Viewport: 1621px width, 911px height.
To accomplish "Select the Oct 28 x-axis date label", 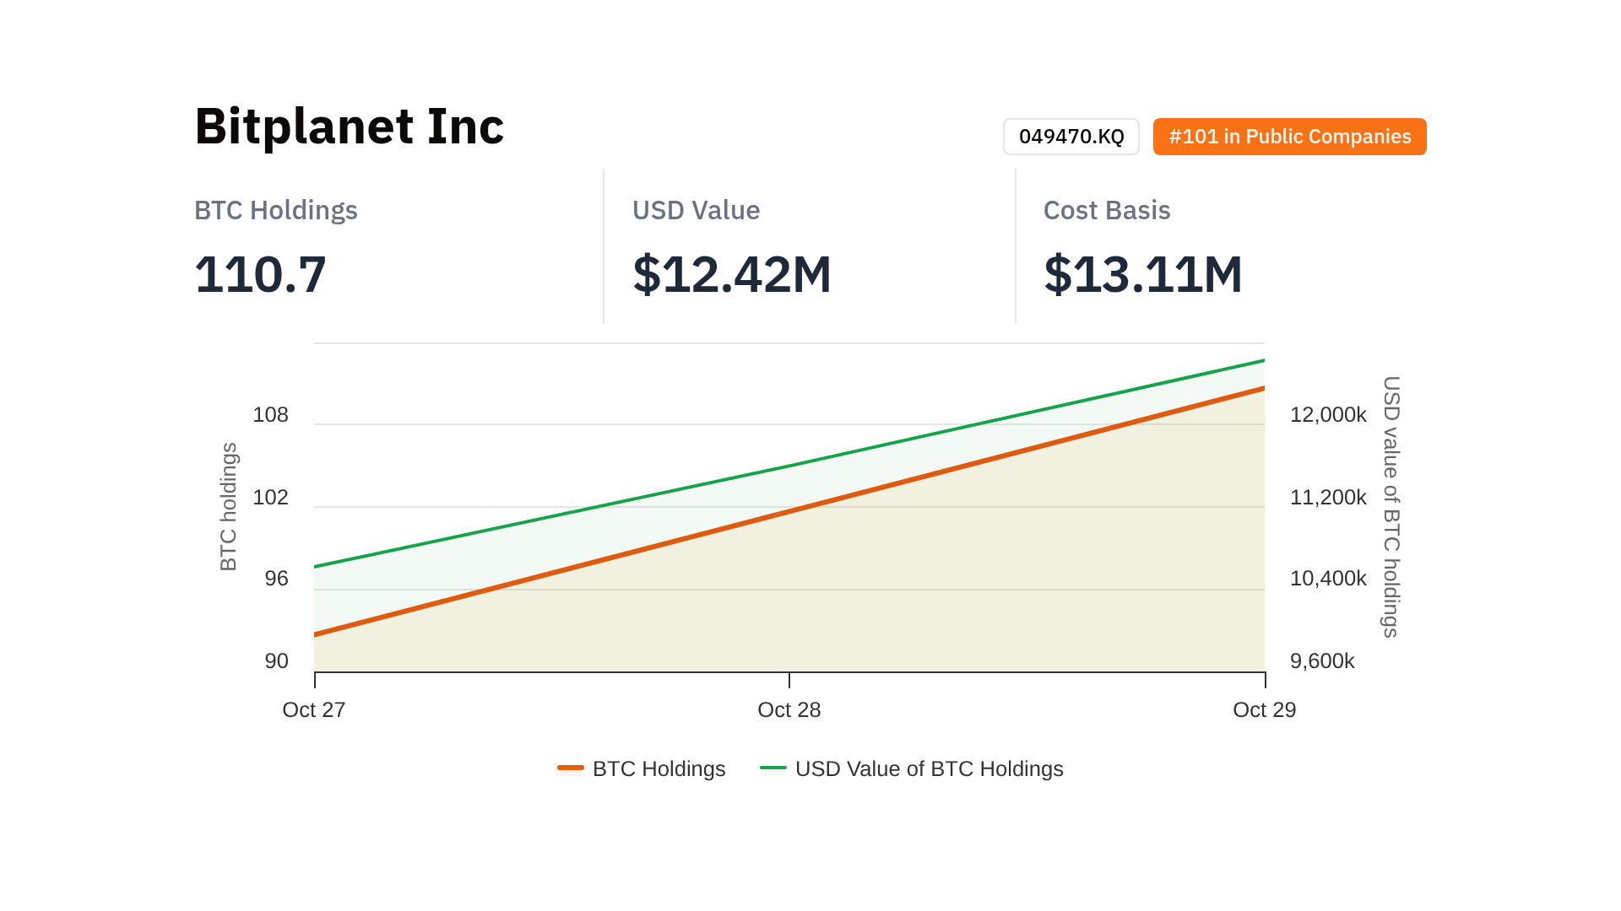I will tap(789, 709).
